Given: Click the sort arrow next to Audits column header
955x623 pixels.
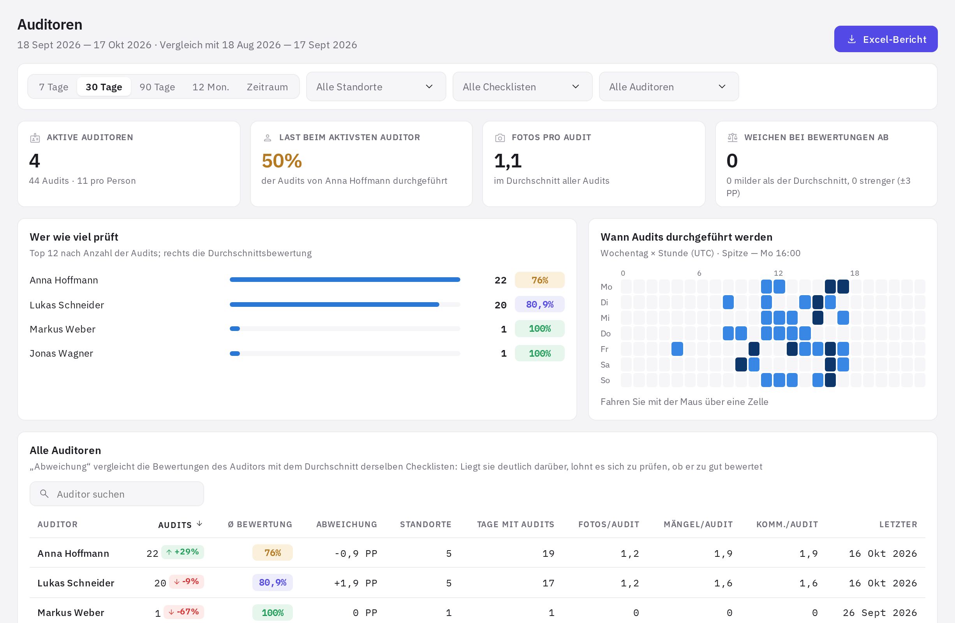Looking at the screenshot, I should pyautogui.click(x=199, y=524).
